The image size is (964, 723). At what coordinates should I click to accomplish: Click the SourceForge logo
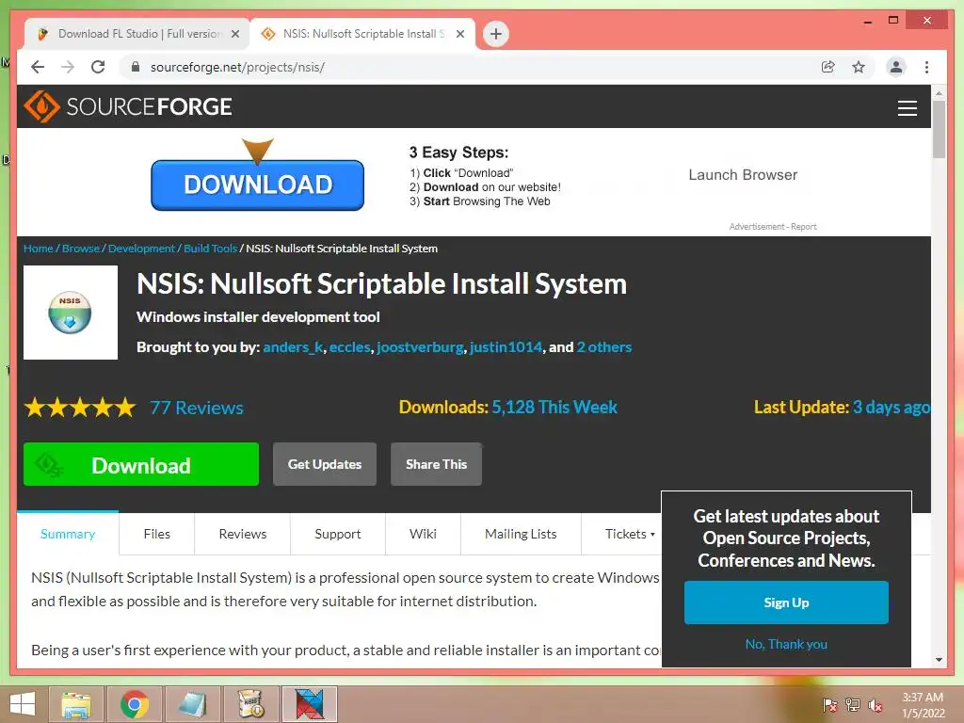128,106
